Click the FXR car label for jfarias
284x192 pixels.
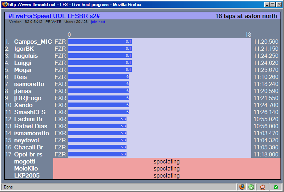coord(60,91)
